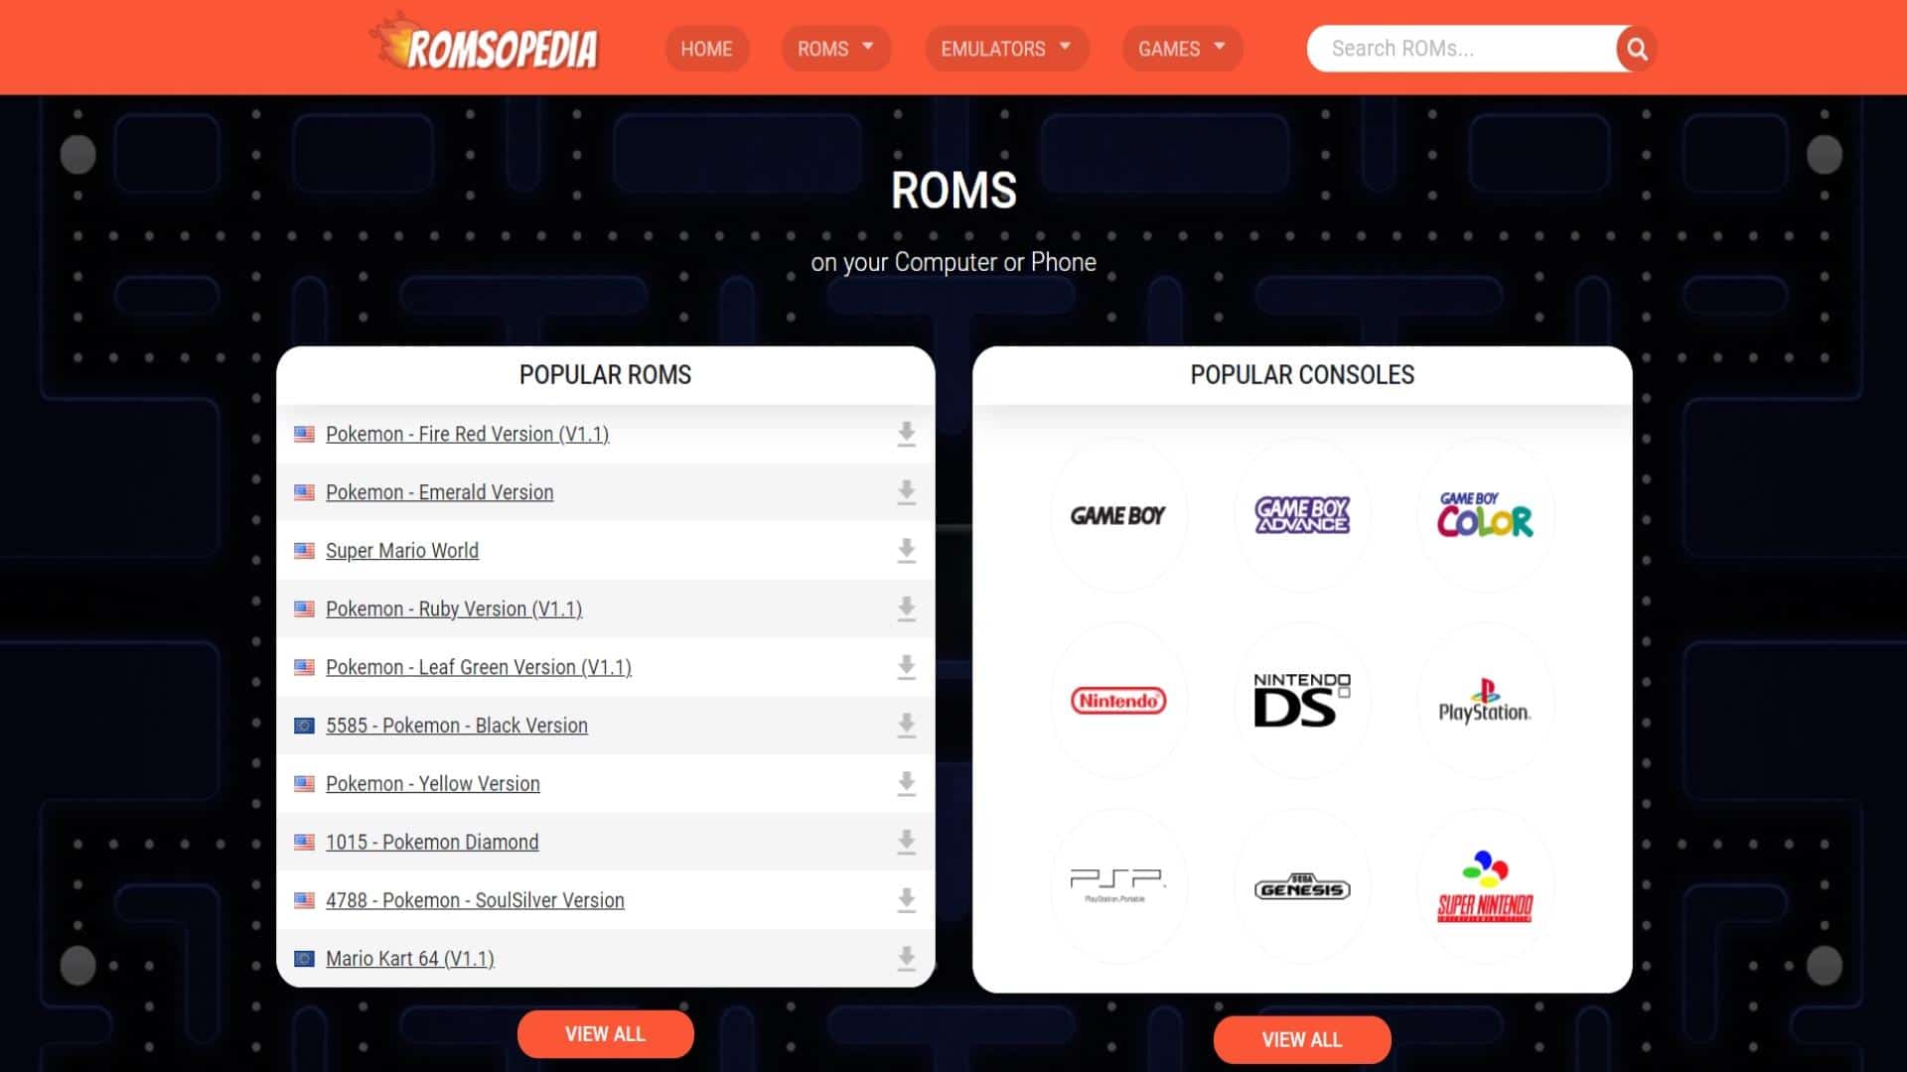The image size is (1907, 1072).
Task: Open the PlayStation console logo
Action: pyautogui.click(x=1486, y=701)
